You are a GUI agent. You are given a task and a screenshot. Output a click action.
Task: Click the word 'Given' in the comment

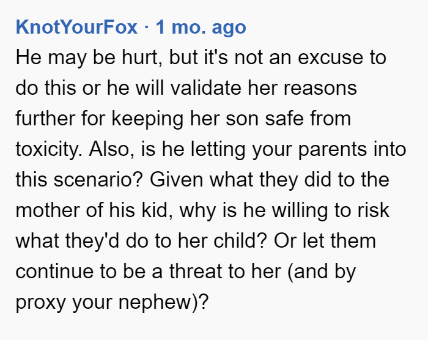click(176, 180)
